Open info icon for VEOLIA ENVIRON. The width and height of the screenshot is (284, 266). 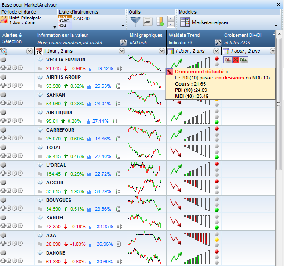[40, 60]
